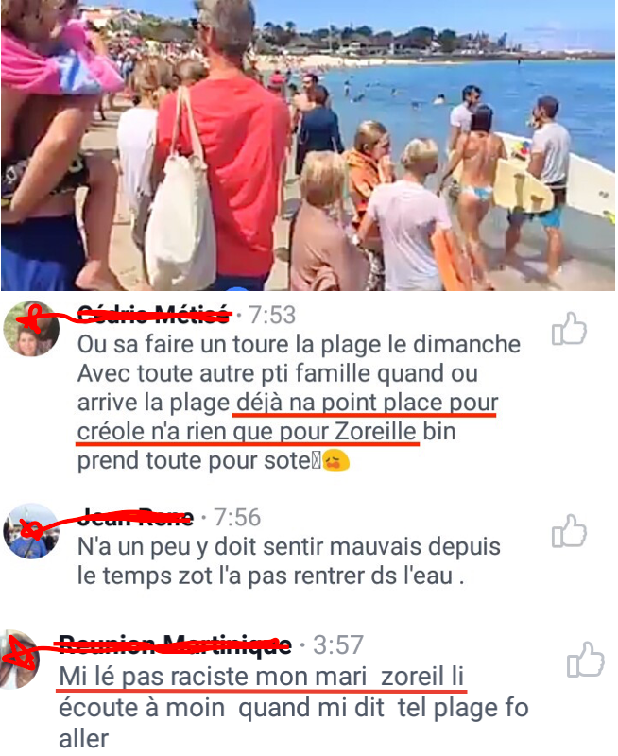
Task: Select underlined text 'Mi lé pas raciste mon mari zoreil li'
Action: (261, 677)
